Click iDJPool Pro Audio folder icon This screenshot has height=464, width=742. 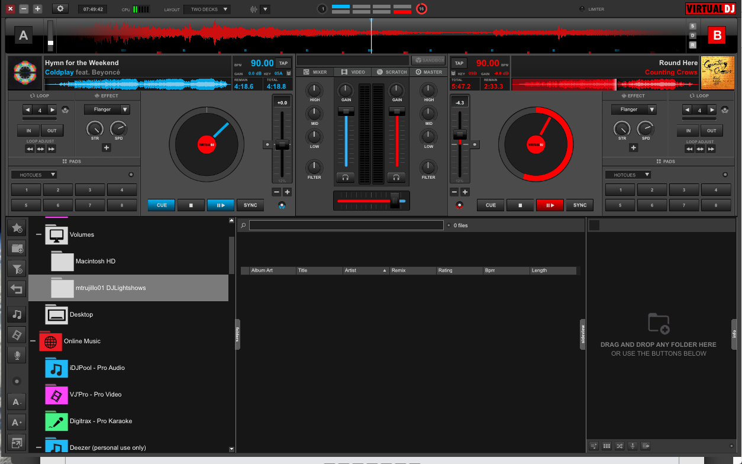click(x=56, y=368)
